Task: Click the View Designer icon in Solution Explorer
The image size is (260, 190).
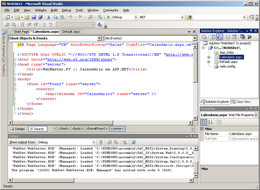Action: pyautogui.click(x=234, y=37)
